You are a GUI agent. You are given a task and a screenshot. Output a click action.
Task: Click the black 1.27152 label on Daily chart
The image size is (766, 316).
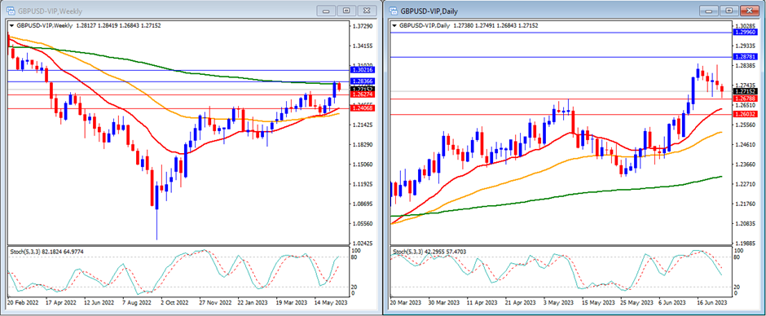(x=745, y=91)
